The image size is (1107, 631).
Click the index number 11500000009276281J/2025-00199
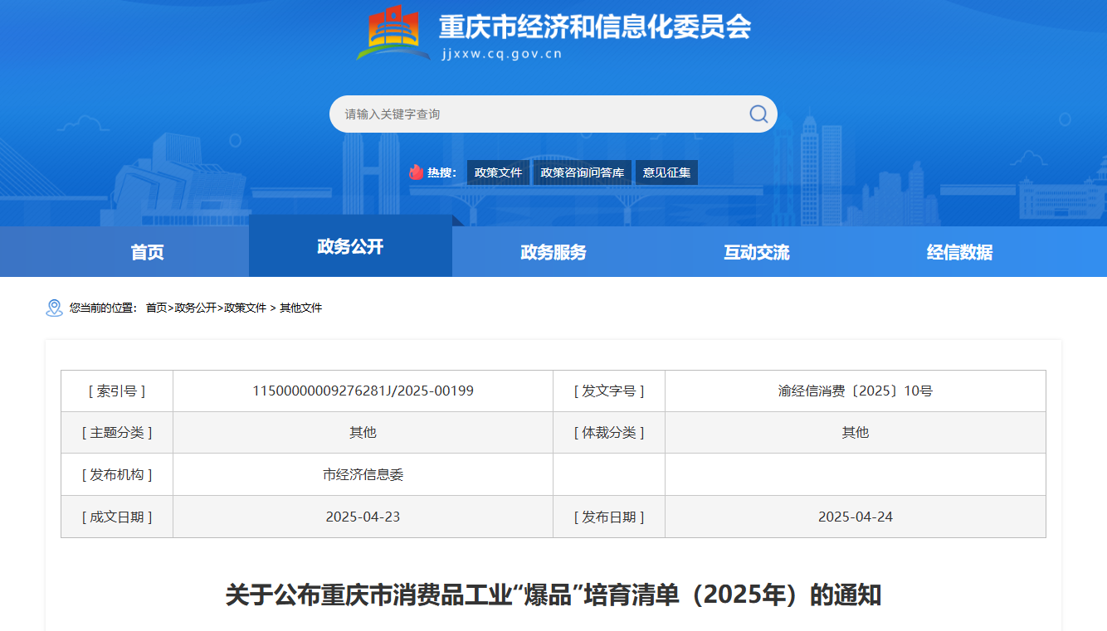click(x=363, y=391)
